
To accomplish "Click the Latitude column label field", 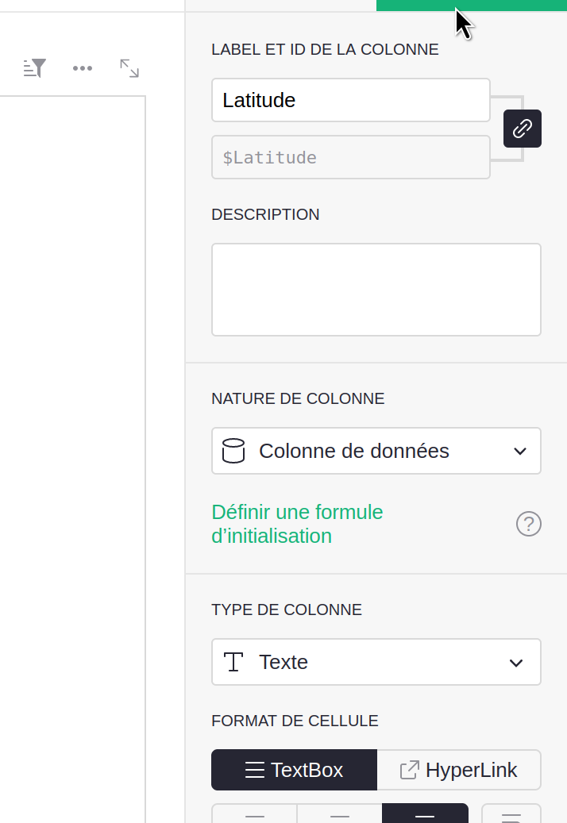I will point(350,100).
